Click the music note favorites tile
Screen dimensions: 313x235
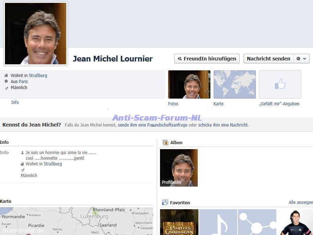(218, 222)
